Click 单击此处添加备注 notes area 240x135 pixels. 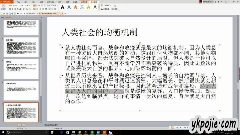51,125
